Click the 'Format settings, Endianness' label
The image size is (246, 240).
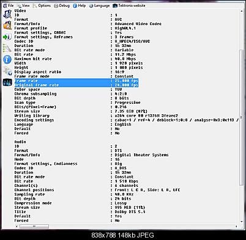(x=46, y=164)
